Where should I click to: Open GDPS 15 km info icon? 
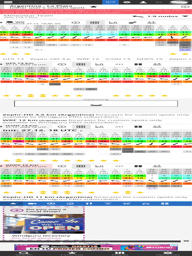click(62, 166)
